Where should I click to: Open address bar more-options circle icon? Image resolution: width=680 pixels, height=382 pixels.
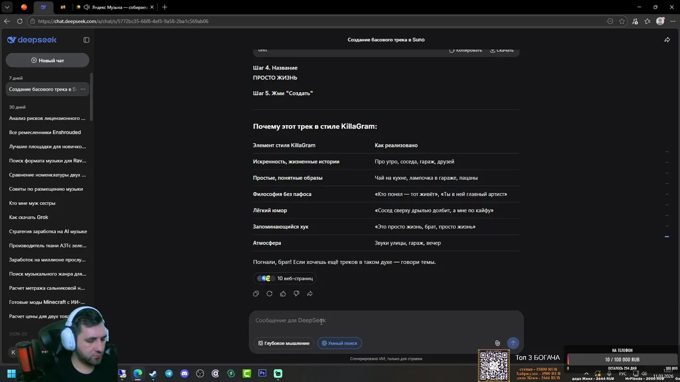[610, 21]
